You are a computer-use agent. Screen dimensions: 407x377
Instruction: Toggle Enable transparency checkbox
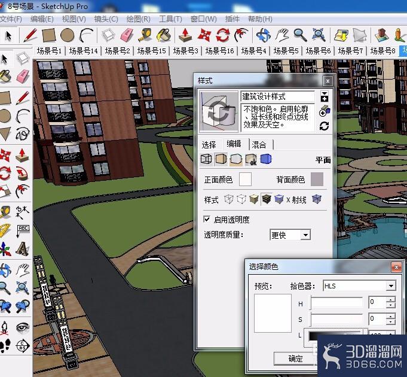click(207, 219)
